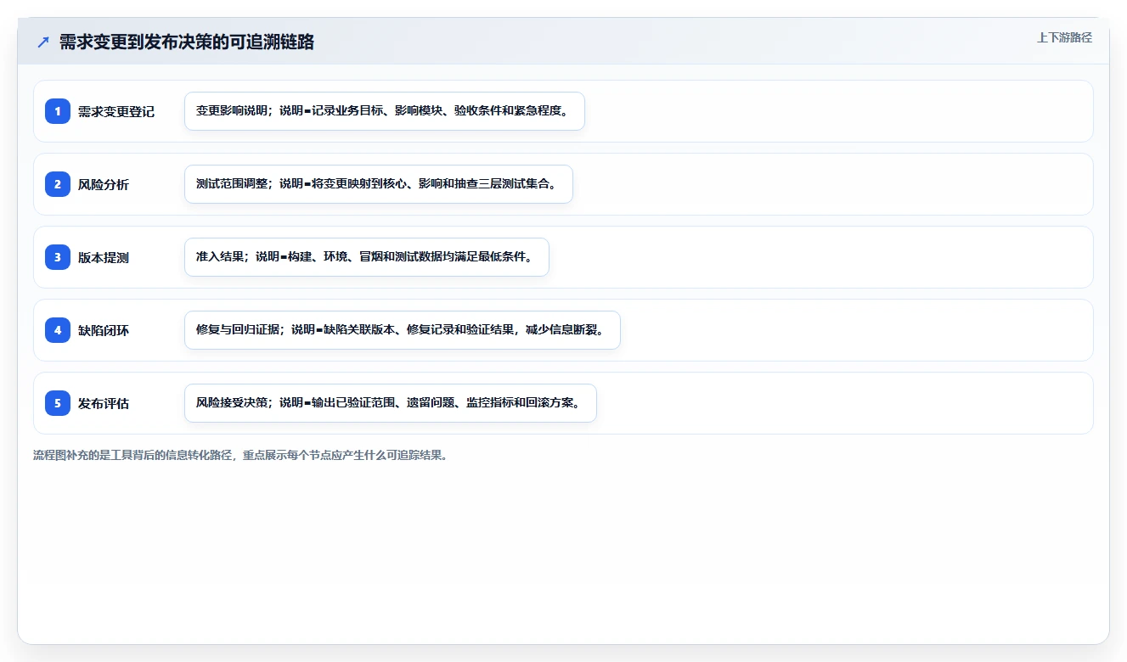Viewport: 1127px width, 662px height.
Task: Click the 缺陷闭环 step label
Action: pyautogui.click(x=104, y=330)
